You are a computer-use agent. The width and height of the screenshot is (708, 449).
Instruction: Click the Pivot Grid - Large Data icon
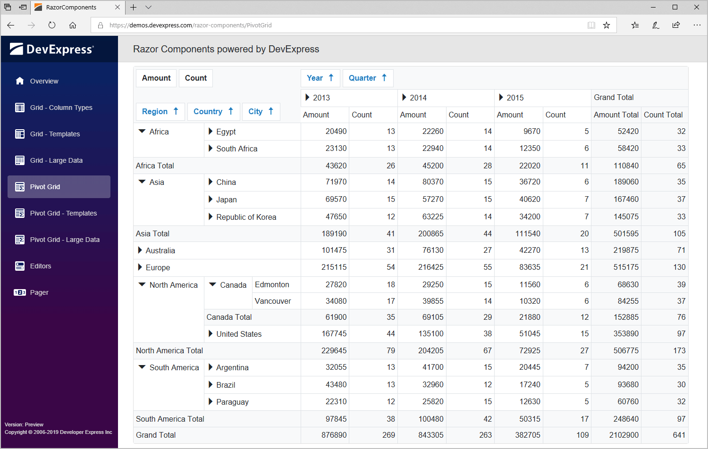point(19,239)
